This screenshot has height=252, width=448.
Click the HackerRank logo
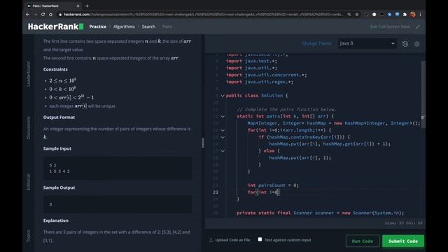(x=56, y=27)
